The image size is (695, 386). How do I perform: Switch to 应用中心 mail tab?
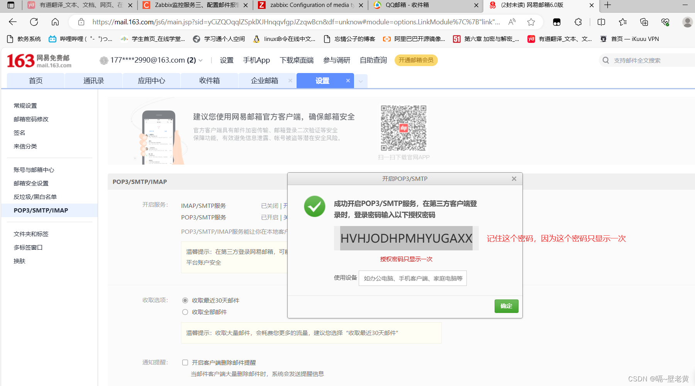(x=151, y=80)
